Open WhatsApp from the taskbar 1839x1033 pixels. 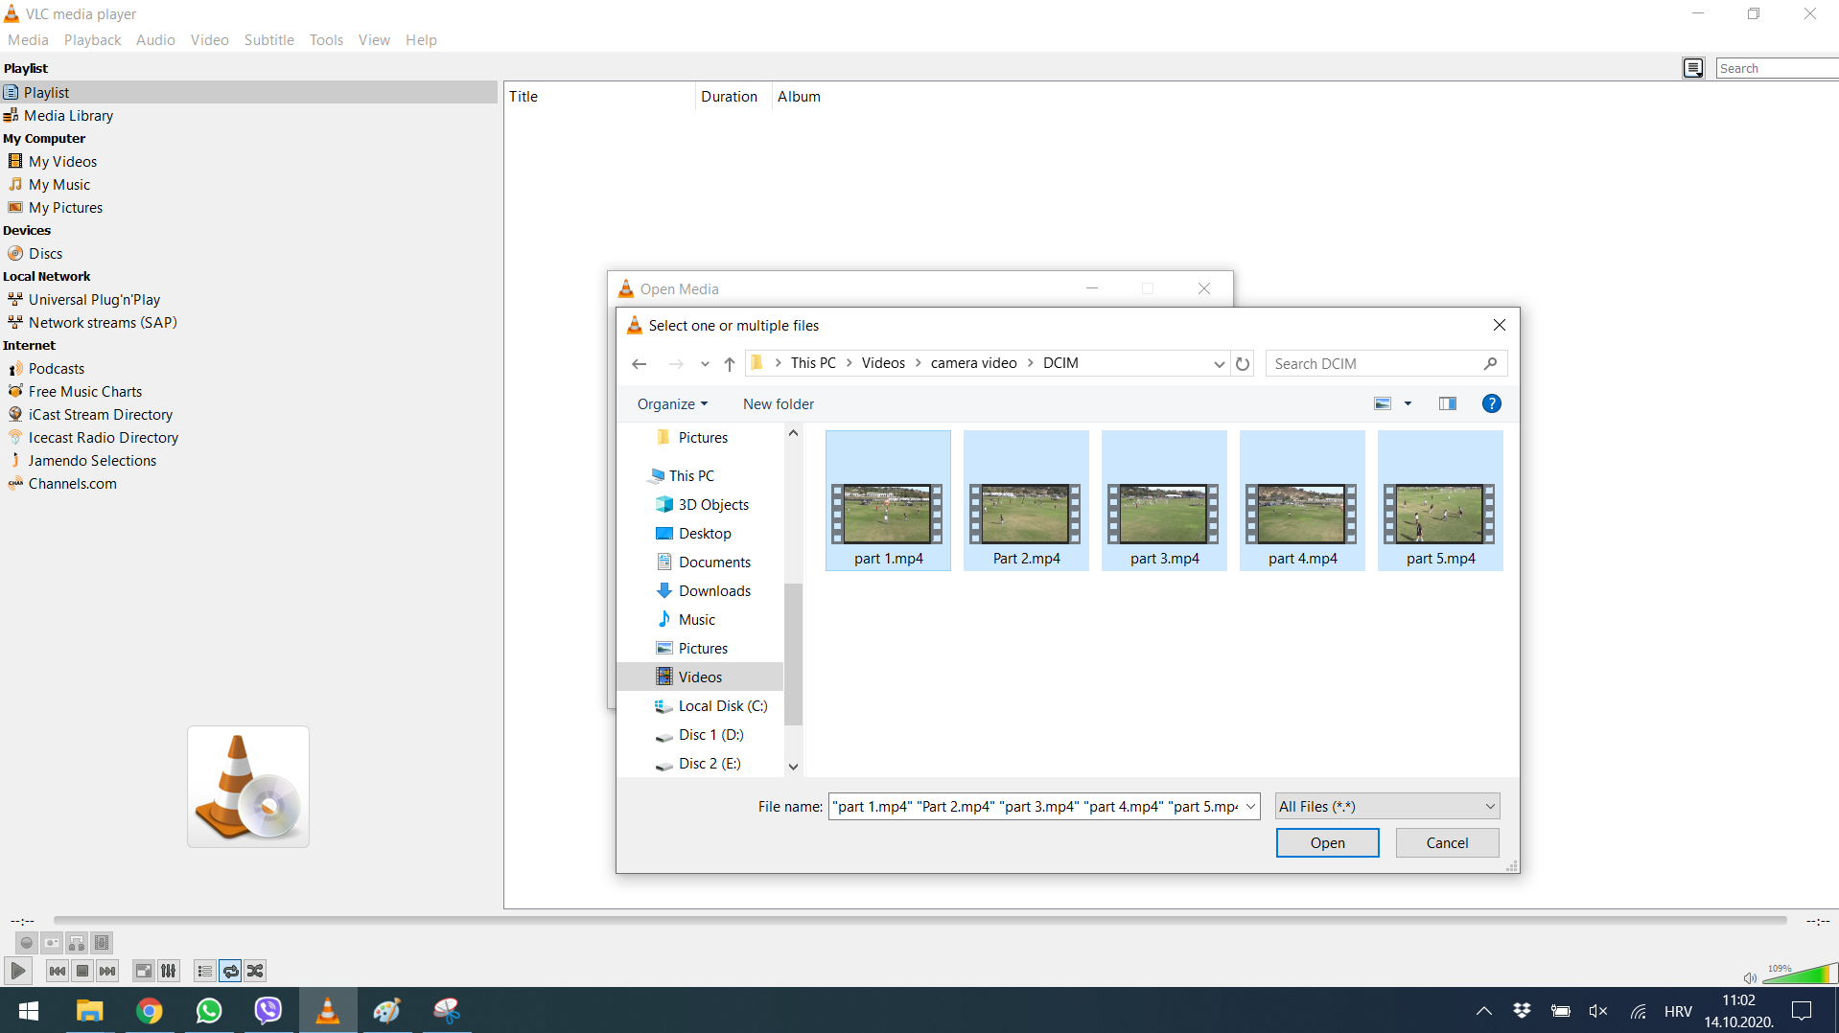pyautogui.click(x=208, y=1010)
